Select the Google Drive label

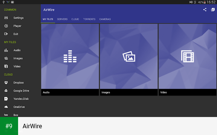click(21, 91)
